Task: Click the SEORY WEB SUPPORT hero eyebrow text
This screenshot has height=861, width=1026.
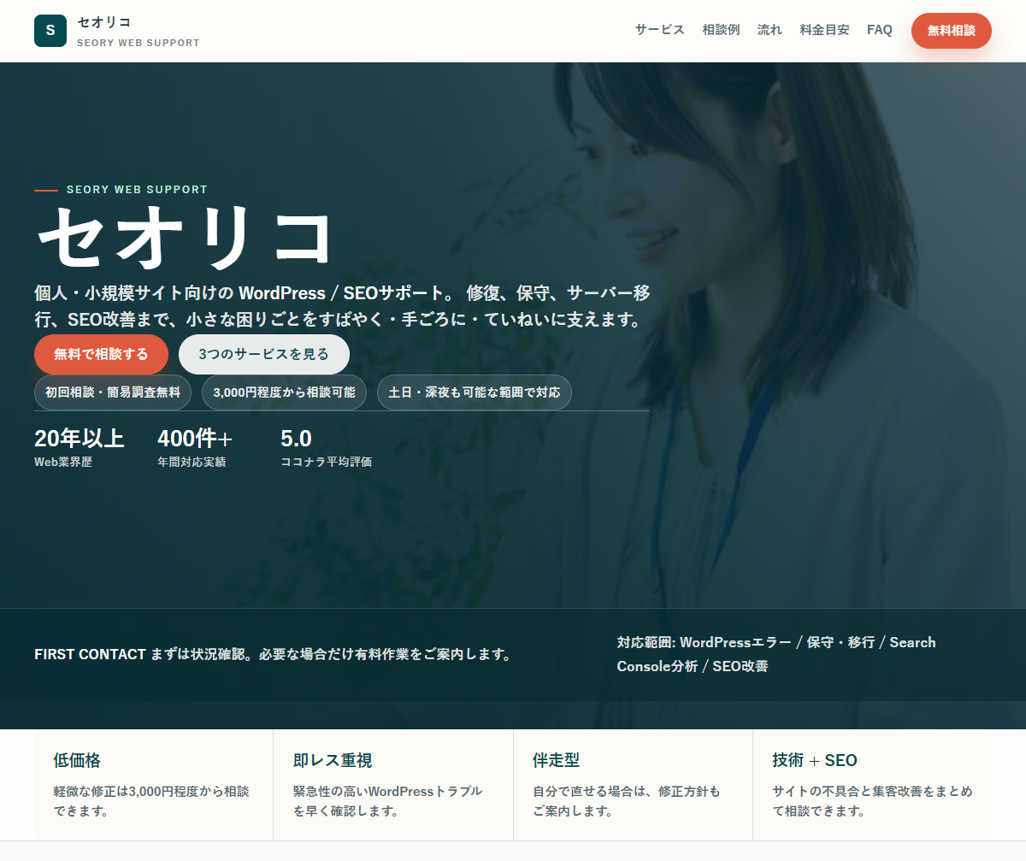Action: pos(137,190)
